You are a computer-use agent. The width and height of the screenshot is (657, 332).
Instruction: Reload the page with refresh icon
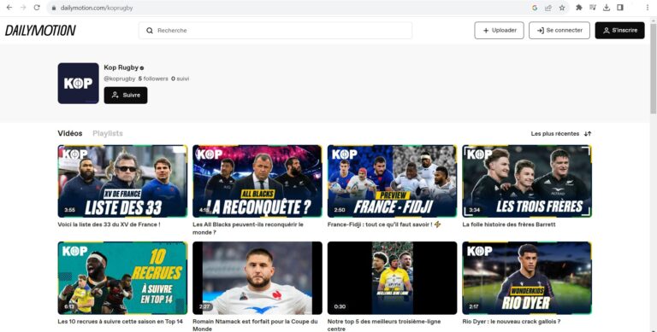[x=37, y=8]
